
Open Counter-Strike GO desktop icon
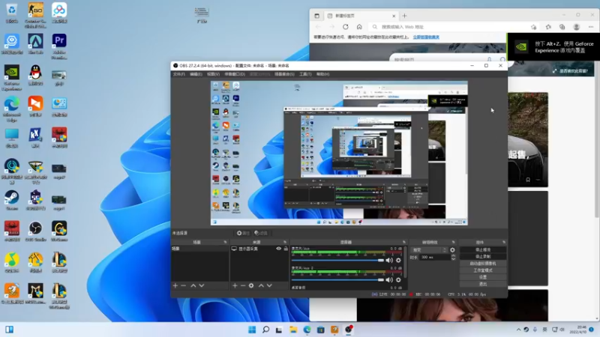(x=35, y=15)
